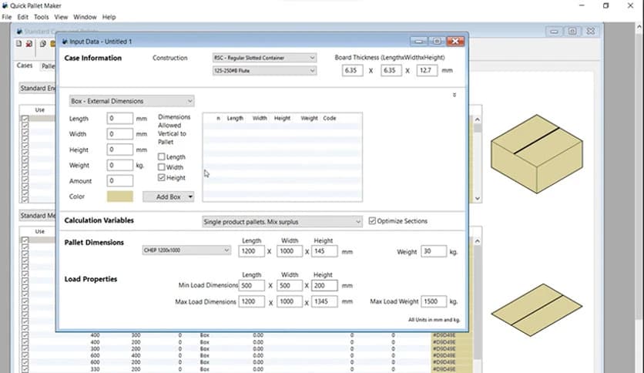Image resolution: width=644 pixels, height=373 pixels.
Task: Switch to the Cases tab
Action: (x=25, y=66)
